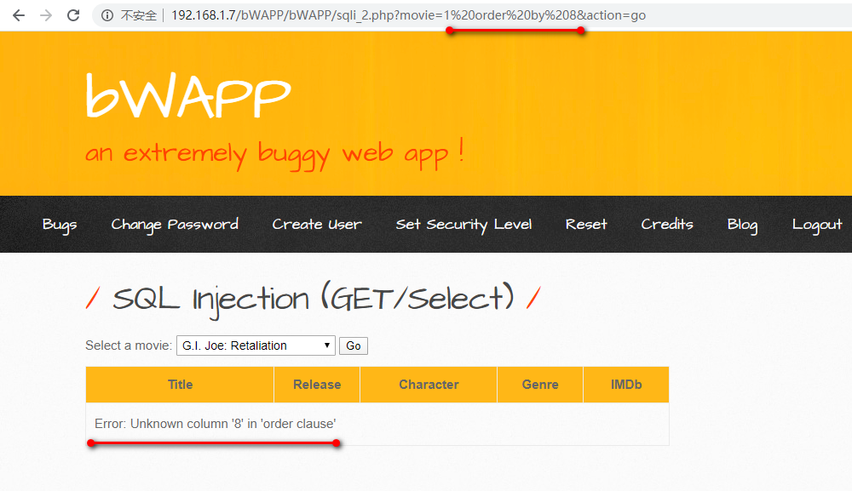Visit the Blog link

coord(742,225)
